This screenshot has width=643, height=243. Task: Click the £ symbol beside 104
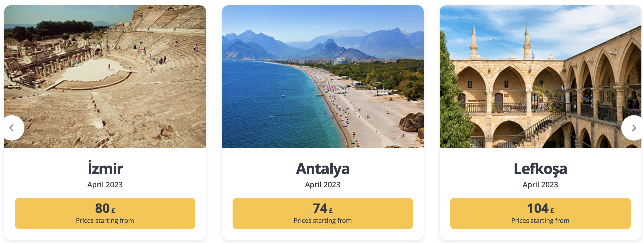click(x=552, y=211)
